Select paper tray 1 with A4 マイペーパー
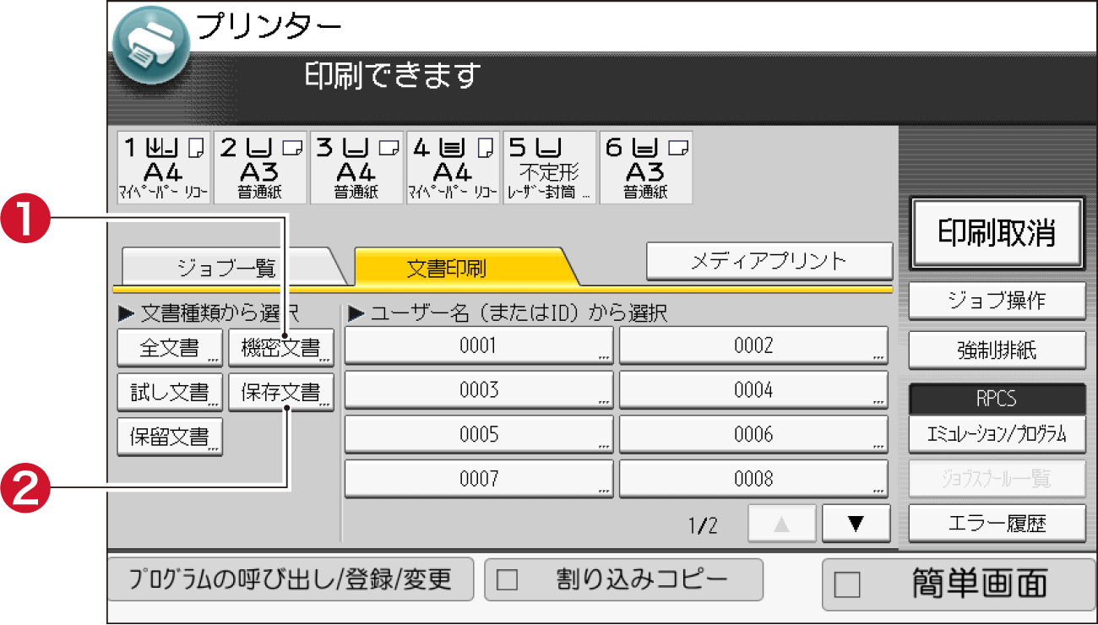This screenshot has width=1098, height=625. tap(162, 167)
